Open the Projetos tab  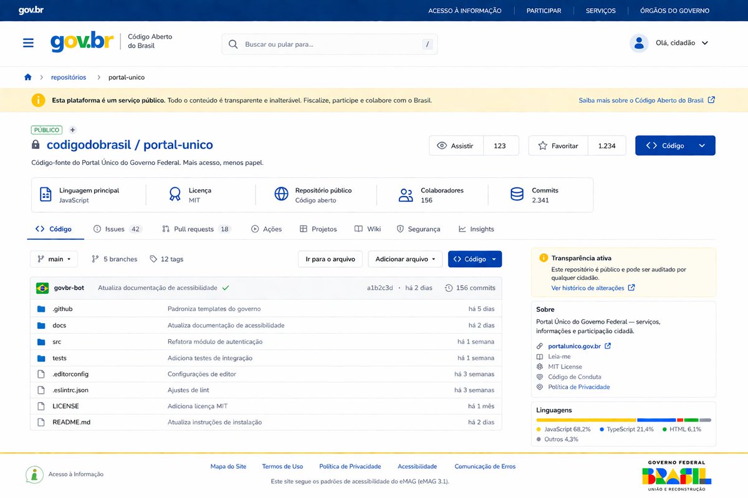(x=318, y=229)
